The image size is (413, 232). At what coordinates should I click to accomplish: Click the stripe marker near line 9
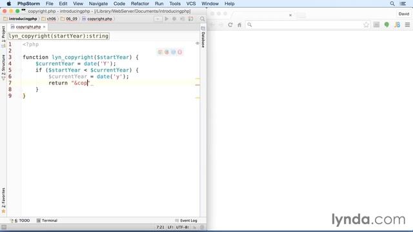197,98
